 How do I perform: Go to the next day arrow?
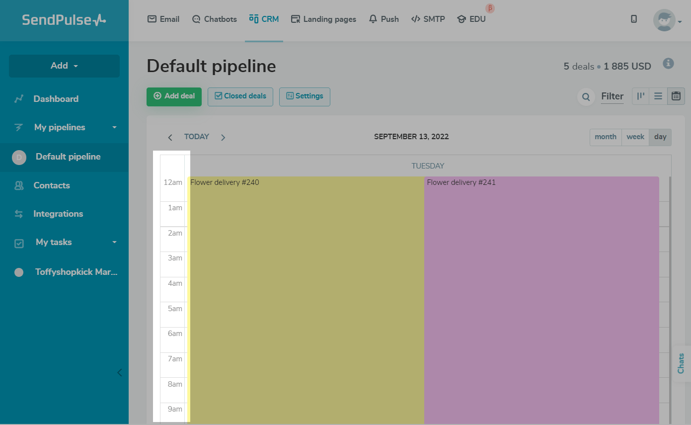pos(223,138)
